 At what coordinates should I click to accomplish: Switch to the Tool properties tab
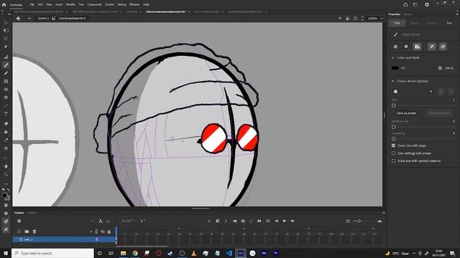tap(397, 23)
